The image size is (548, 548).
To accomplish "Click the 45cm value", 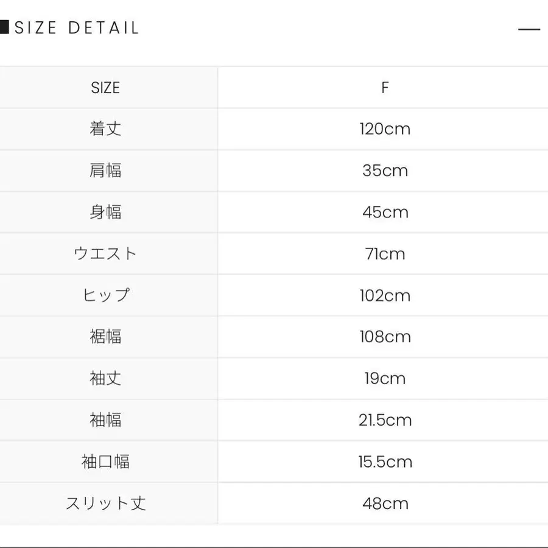I will [x=385, y=213].
